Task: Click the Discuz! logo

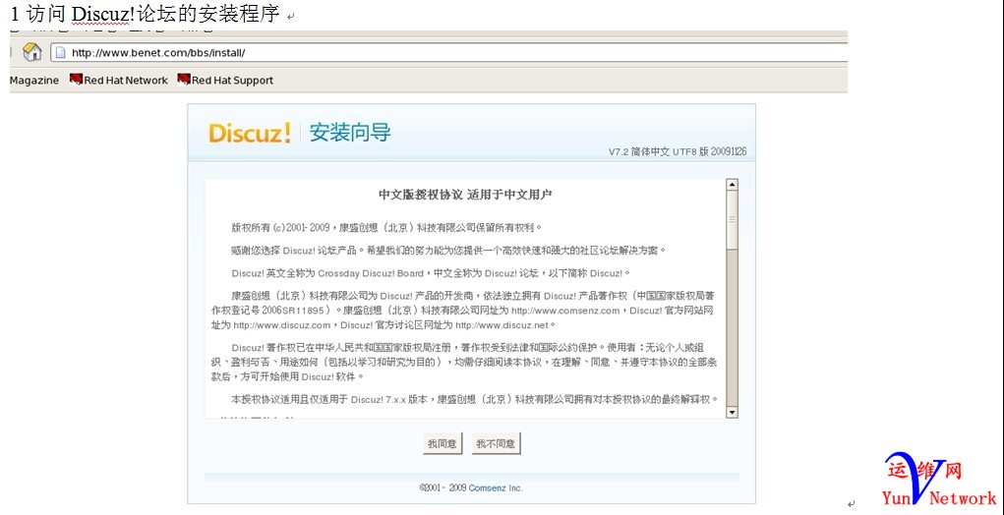Action: pyautogui.click(x=250, y=133)
